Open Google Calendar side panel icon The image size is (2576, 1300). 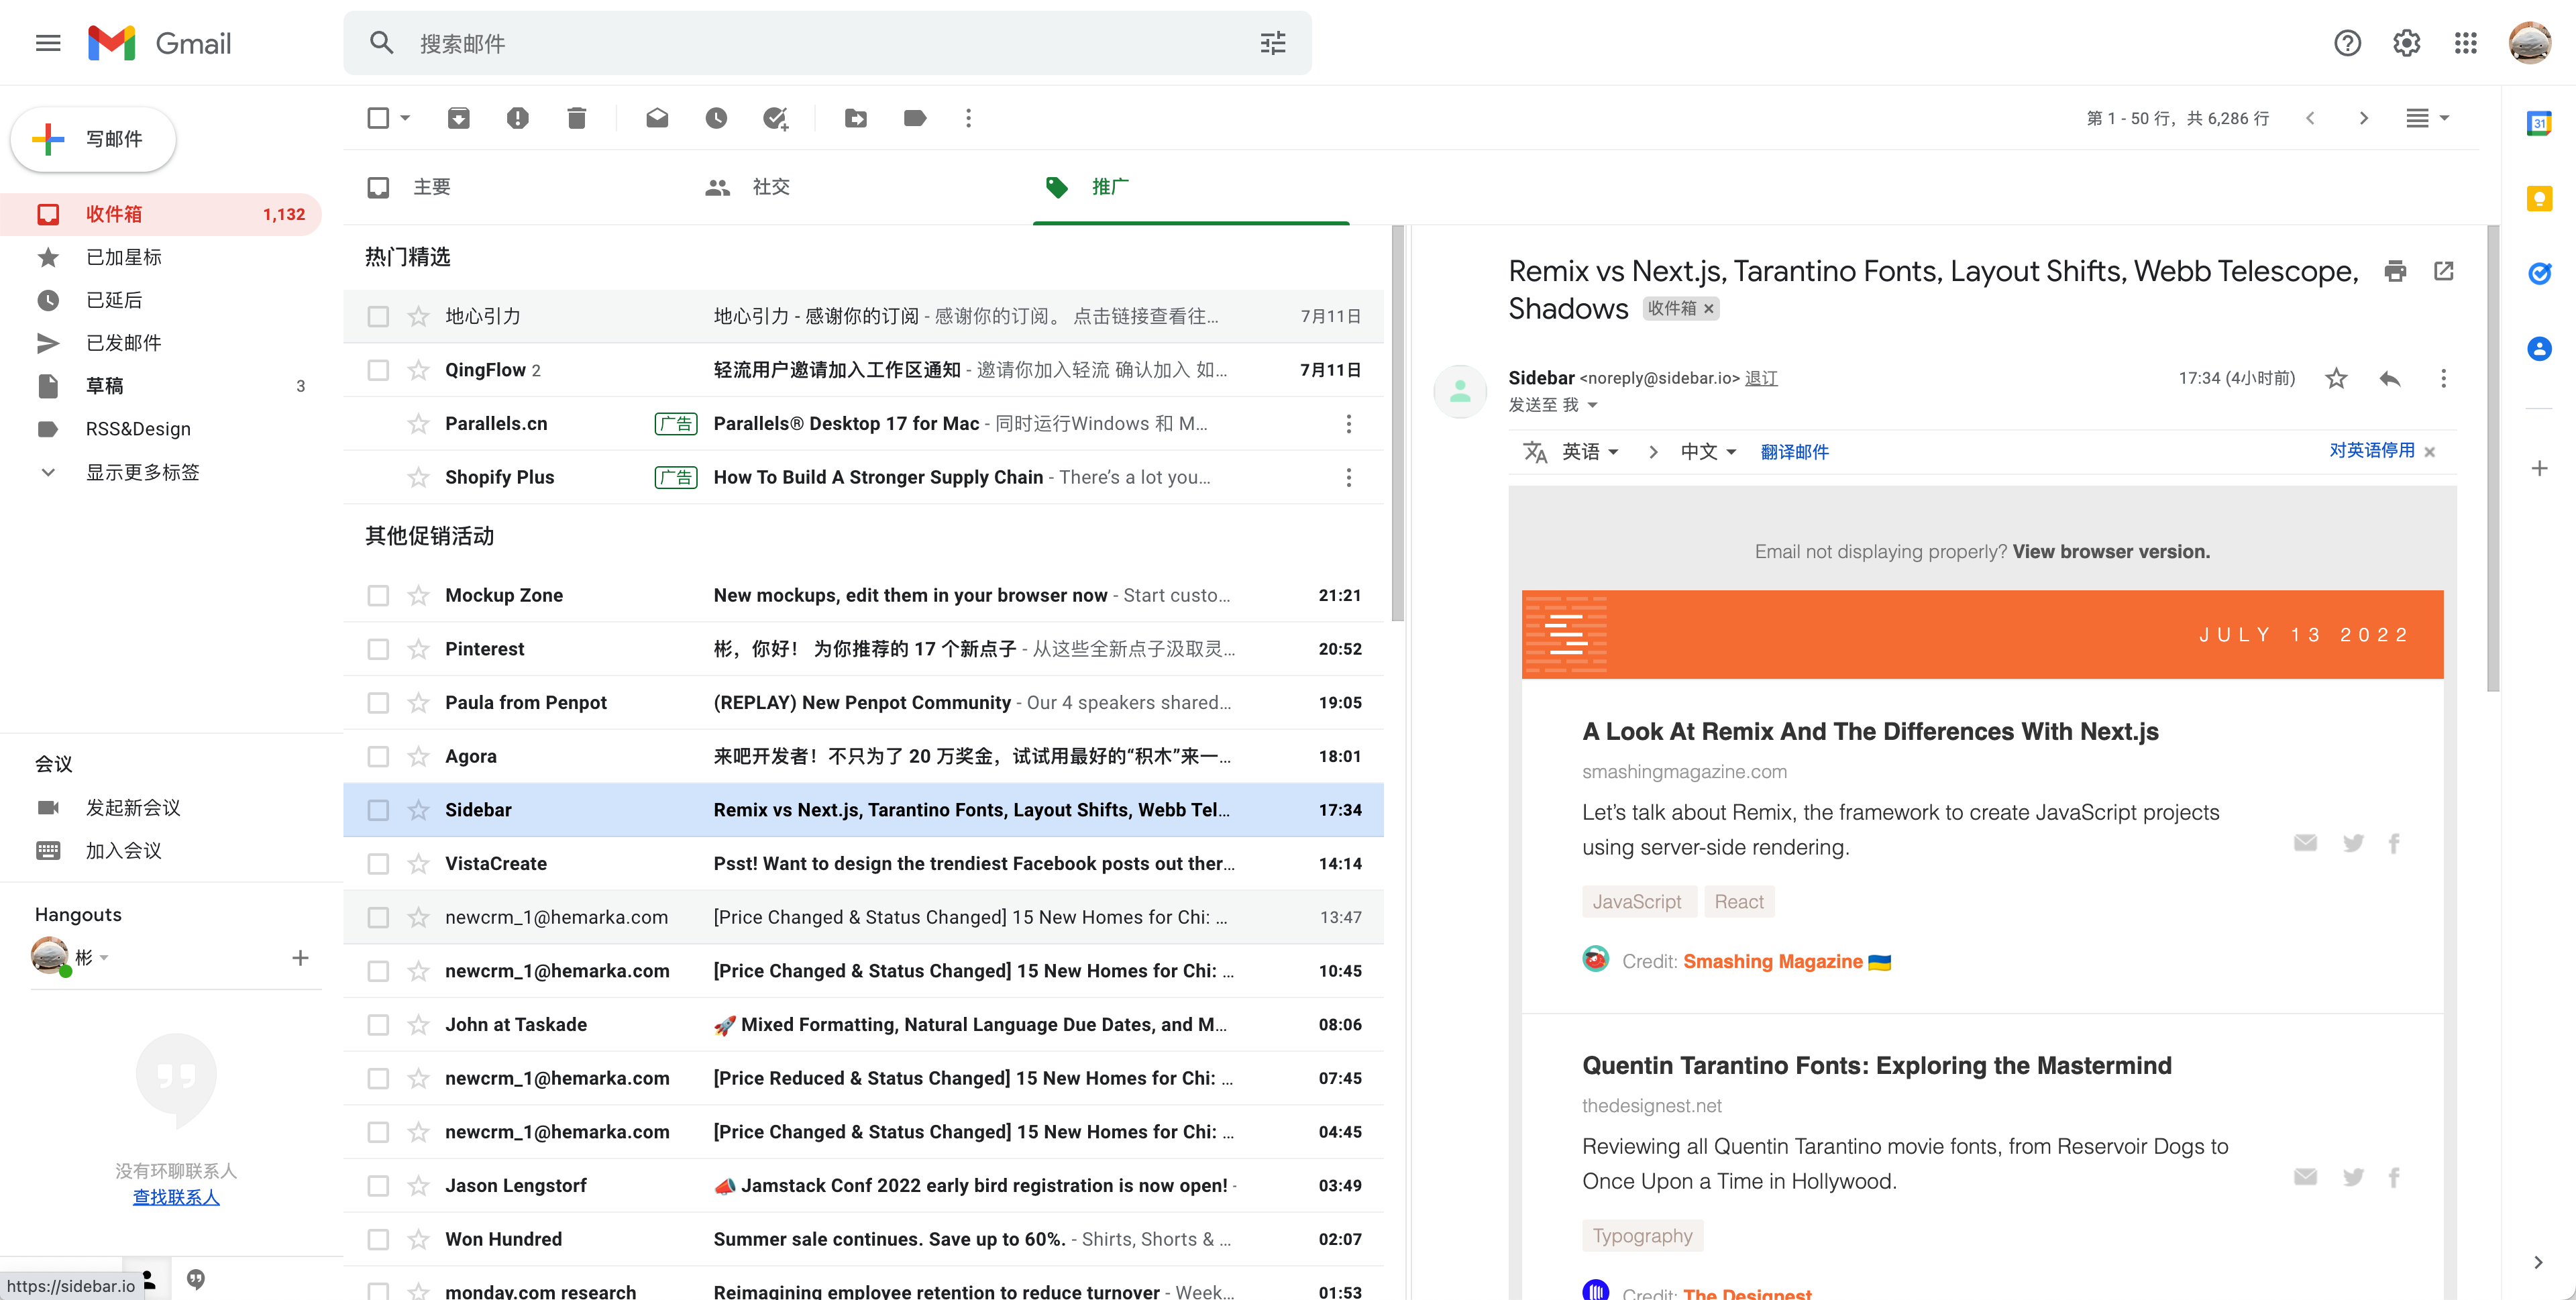tap(2539, 123)
